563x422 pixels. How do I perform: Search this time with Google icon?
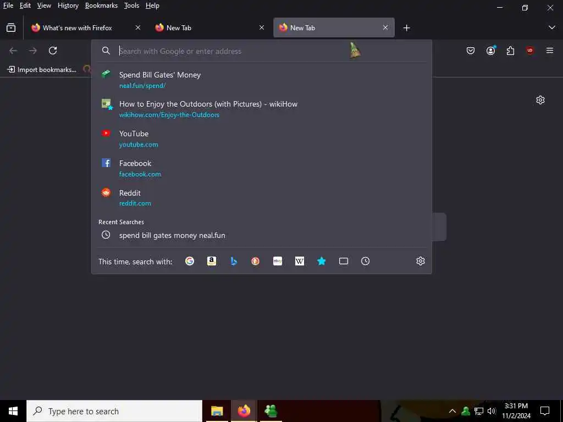coord(190,261)
